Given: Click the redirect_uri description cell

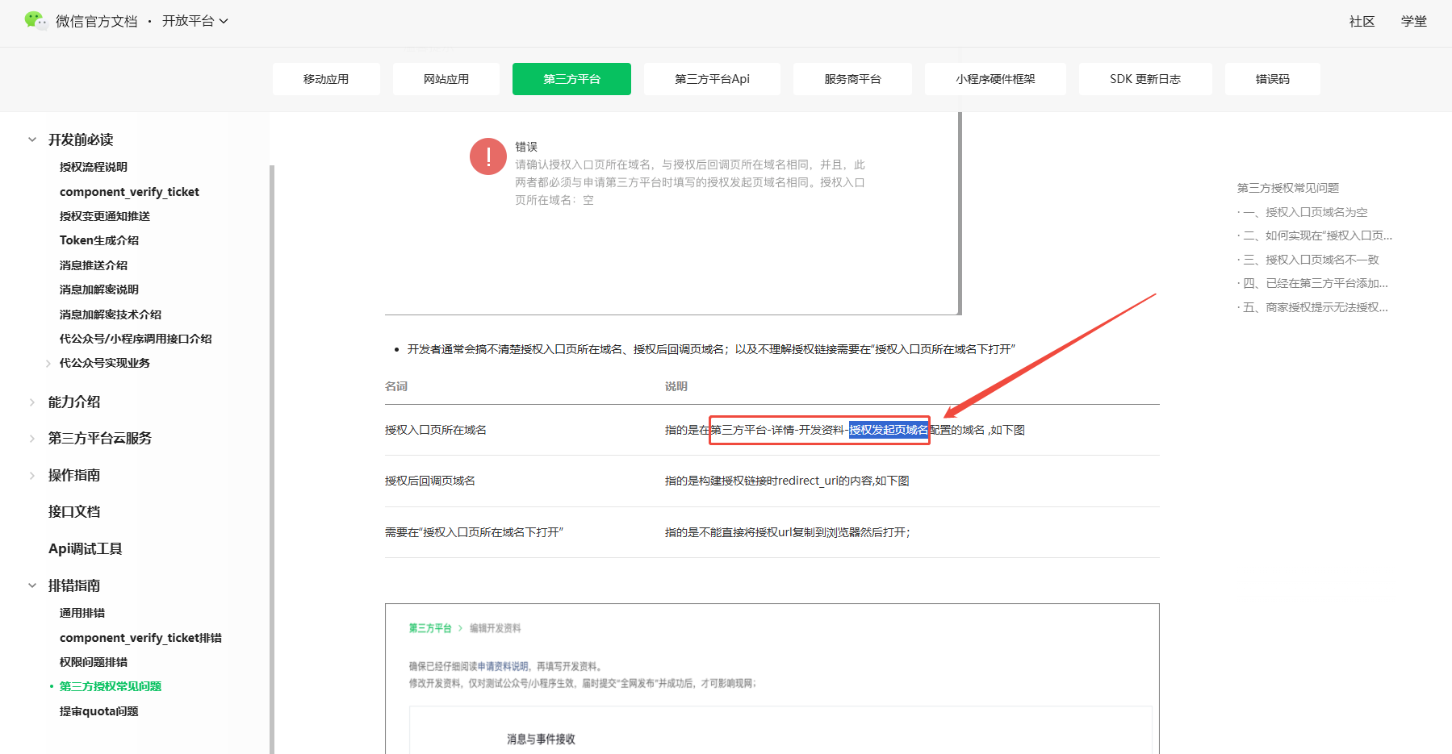Looking at the screenshot, I should click(787, 481).
